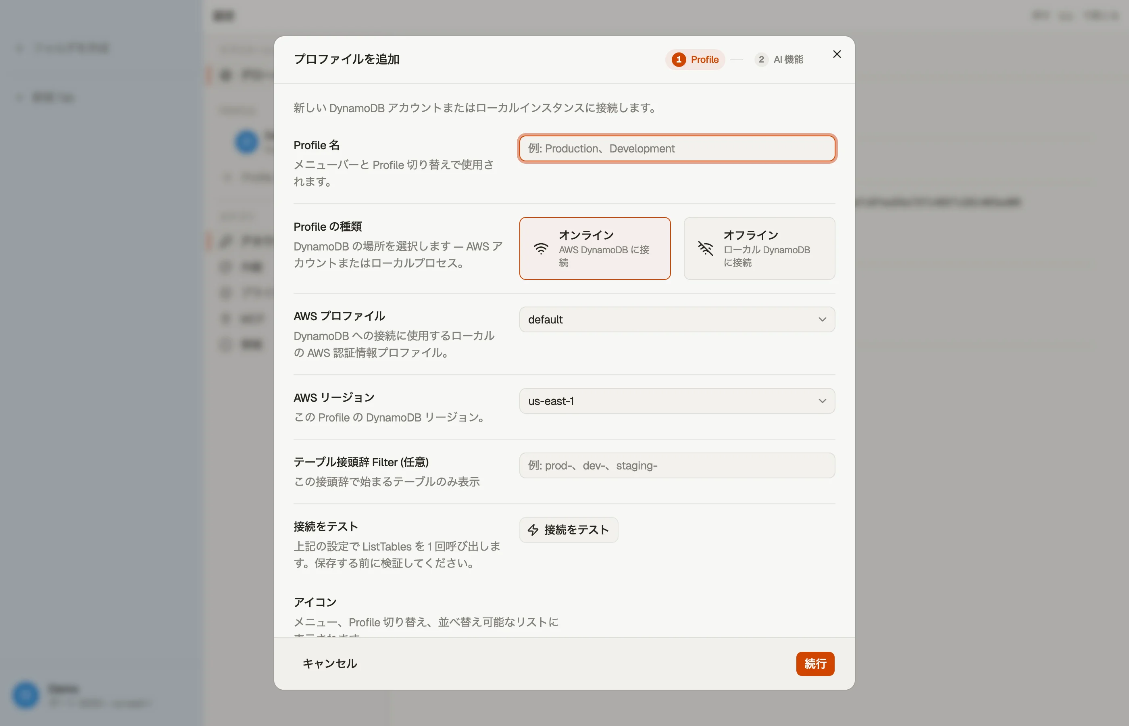Click the 続行 button

(x=815, y=664)
